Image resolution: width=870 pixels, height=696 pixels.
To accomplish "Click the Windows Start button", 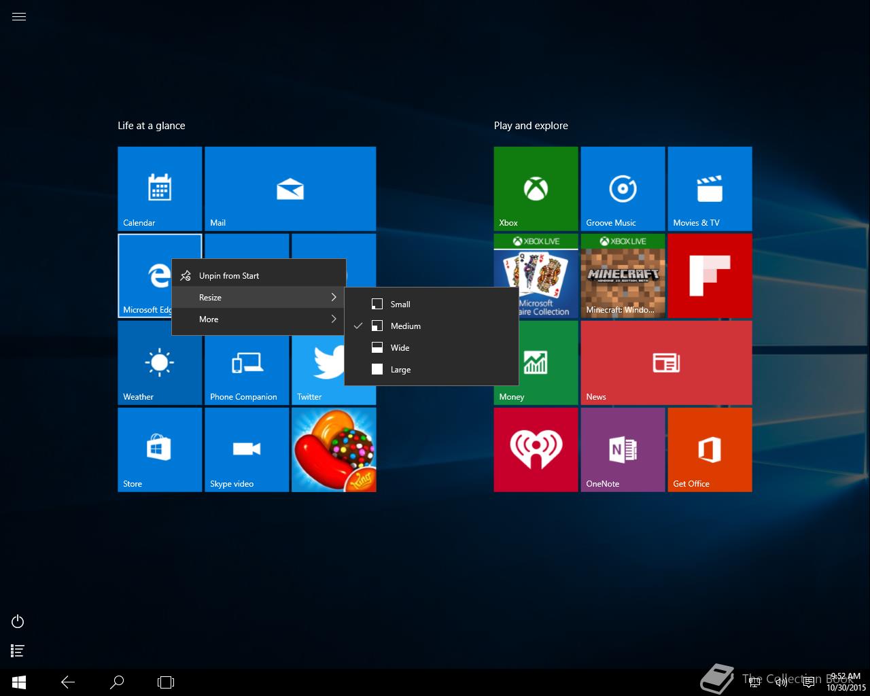I will (19, 682).
